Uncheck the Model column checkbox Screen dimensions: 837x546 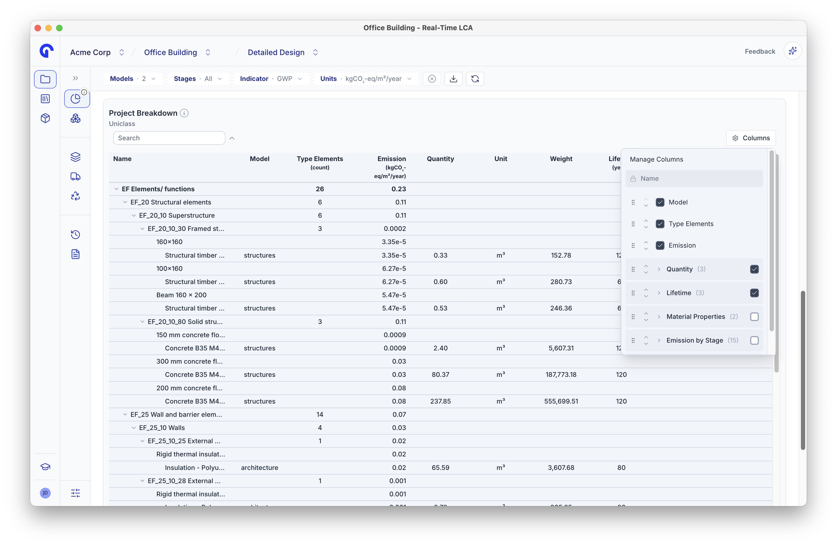pos(660,202)
